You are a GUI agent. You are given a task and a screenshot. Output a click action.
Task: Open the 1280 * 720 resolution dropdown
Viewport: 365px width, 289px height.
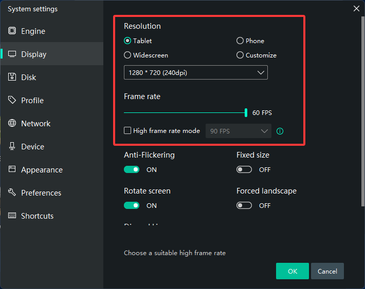(195, 73)
